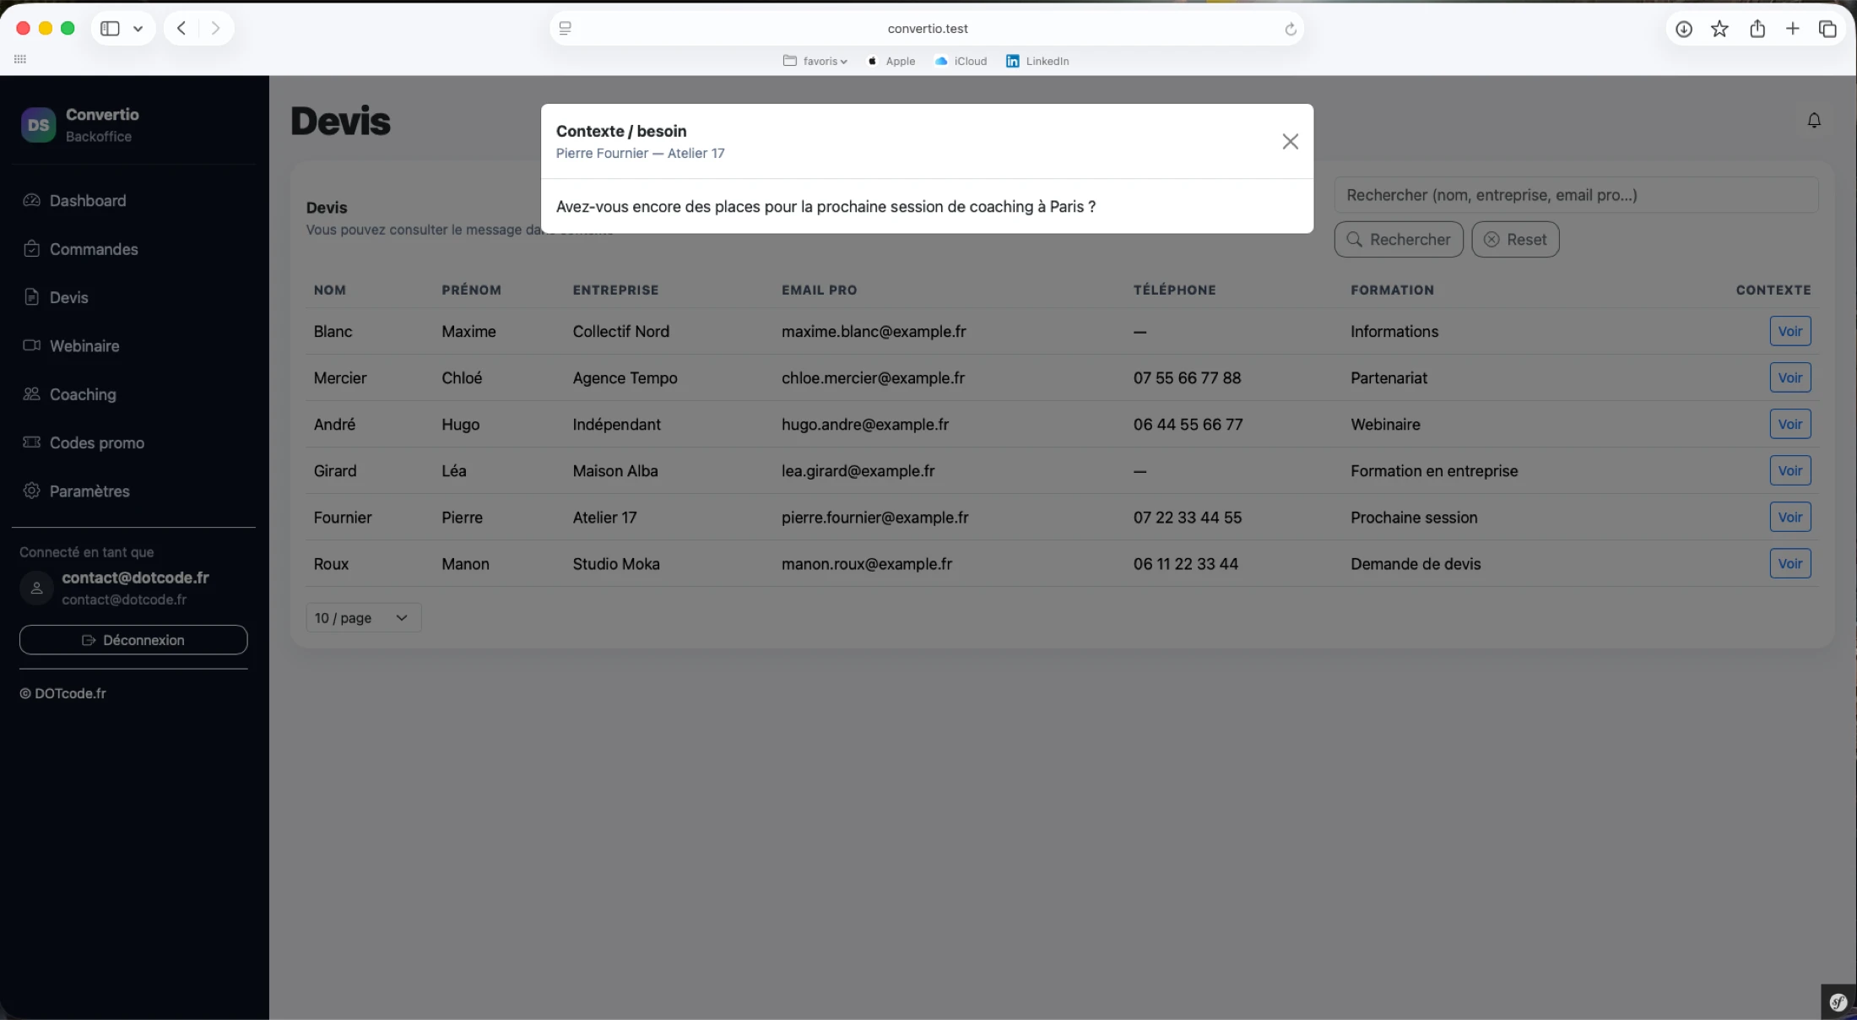Viewport: 1857px width, 1020px height.
Task: View context for Chloé Mercier
Action: pyautogui.click(x=1789, y=377)
